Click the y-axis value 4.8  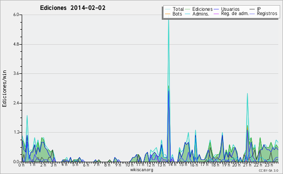click(16, 44)
